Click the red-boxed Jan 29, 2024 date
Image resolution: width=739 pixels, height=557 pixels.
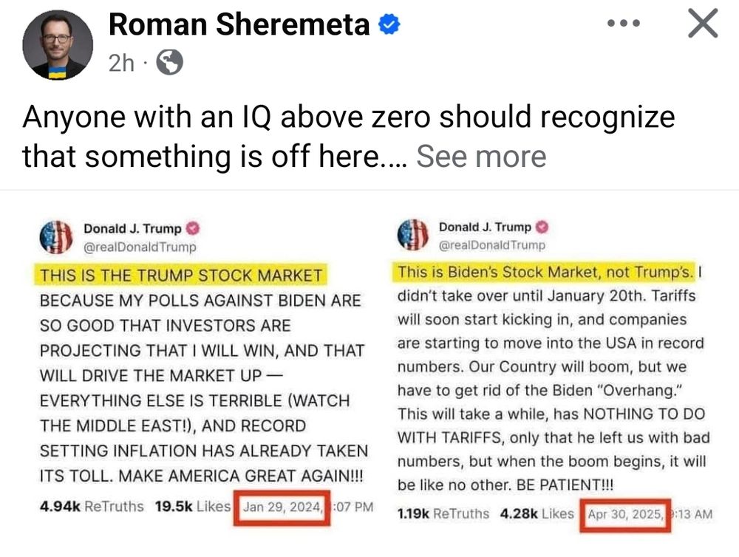pyautogui.click(x=282, y=508)
